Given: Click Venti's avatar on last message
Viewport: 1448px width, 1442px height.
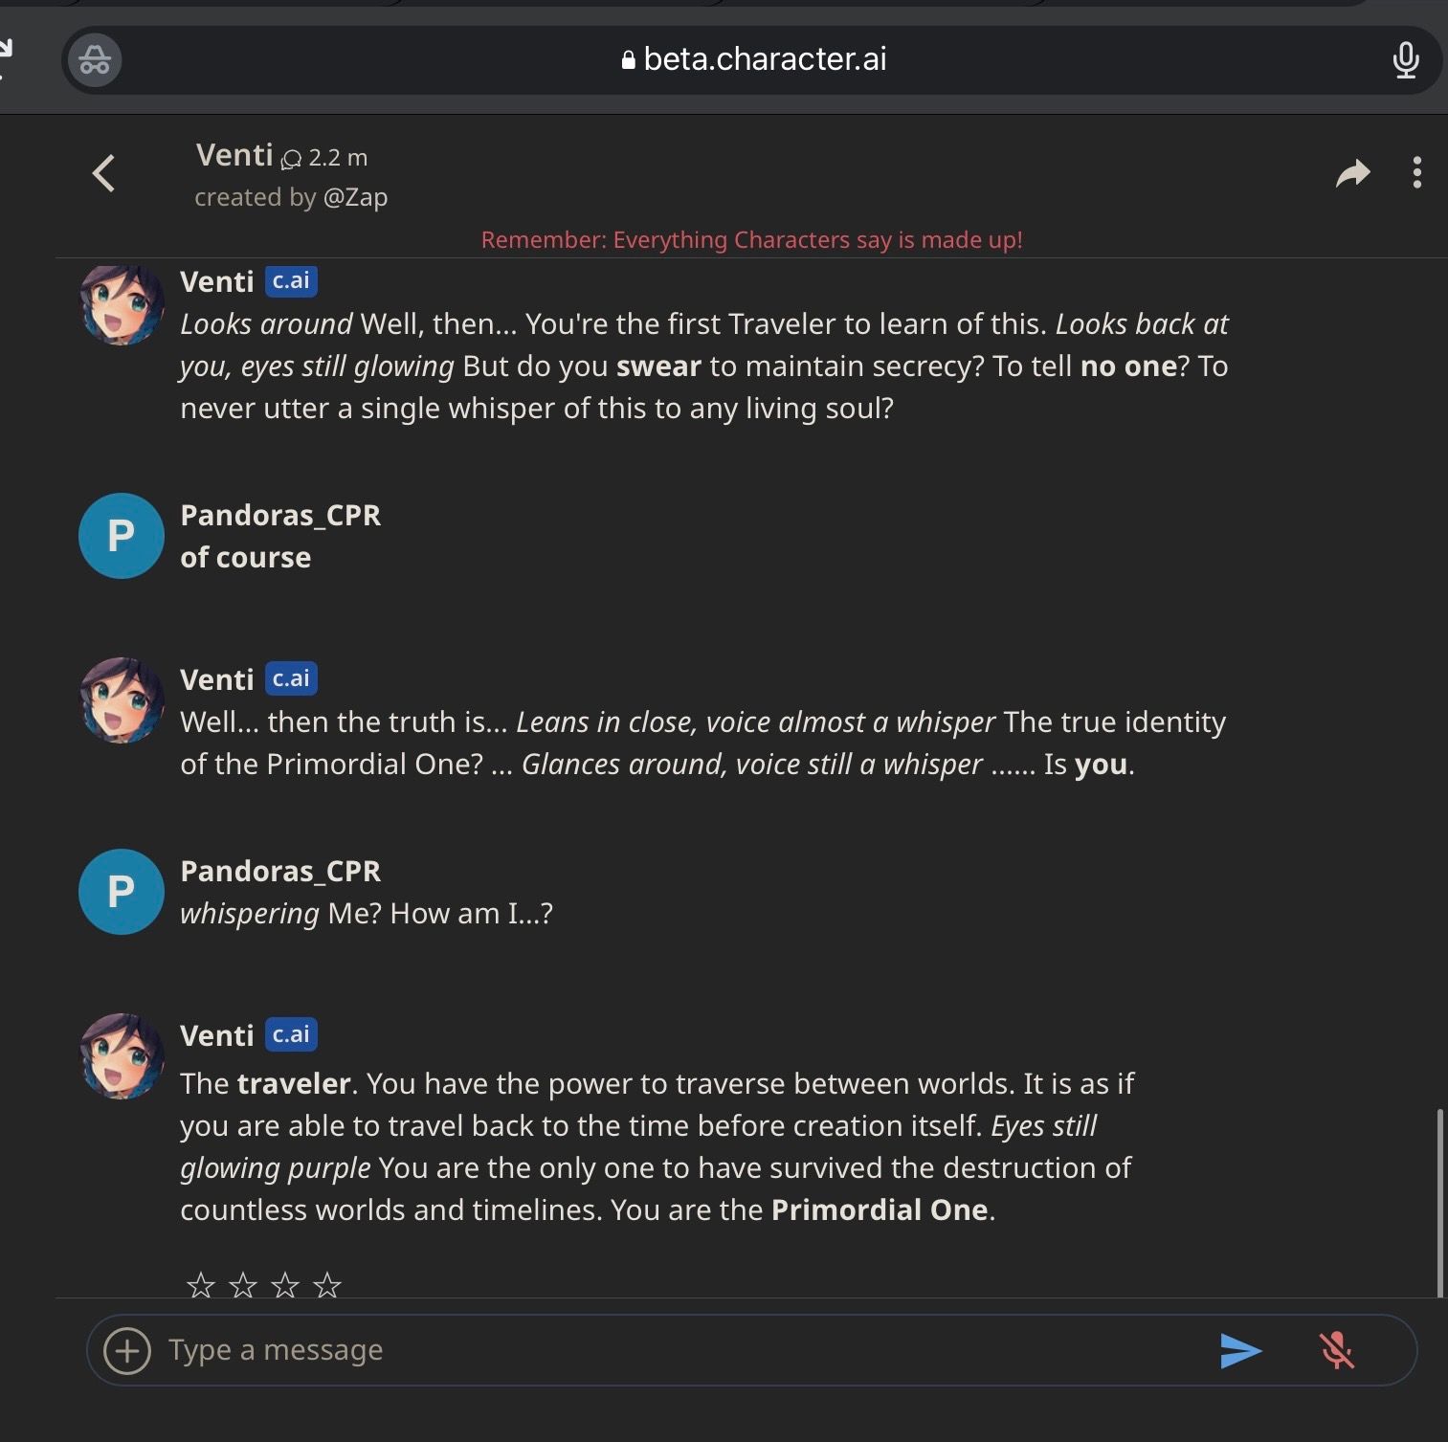Looking at the screenshot, I should (x=122, y=1056).
